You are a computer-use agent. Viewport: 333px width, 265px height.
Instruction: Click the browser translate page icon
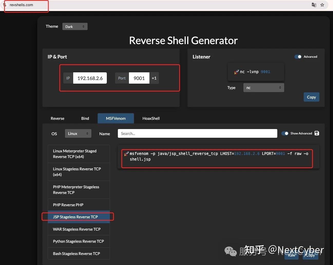(314, 5)
